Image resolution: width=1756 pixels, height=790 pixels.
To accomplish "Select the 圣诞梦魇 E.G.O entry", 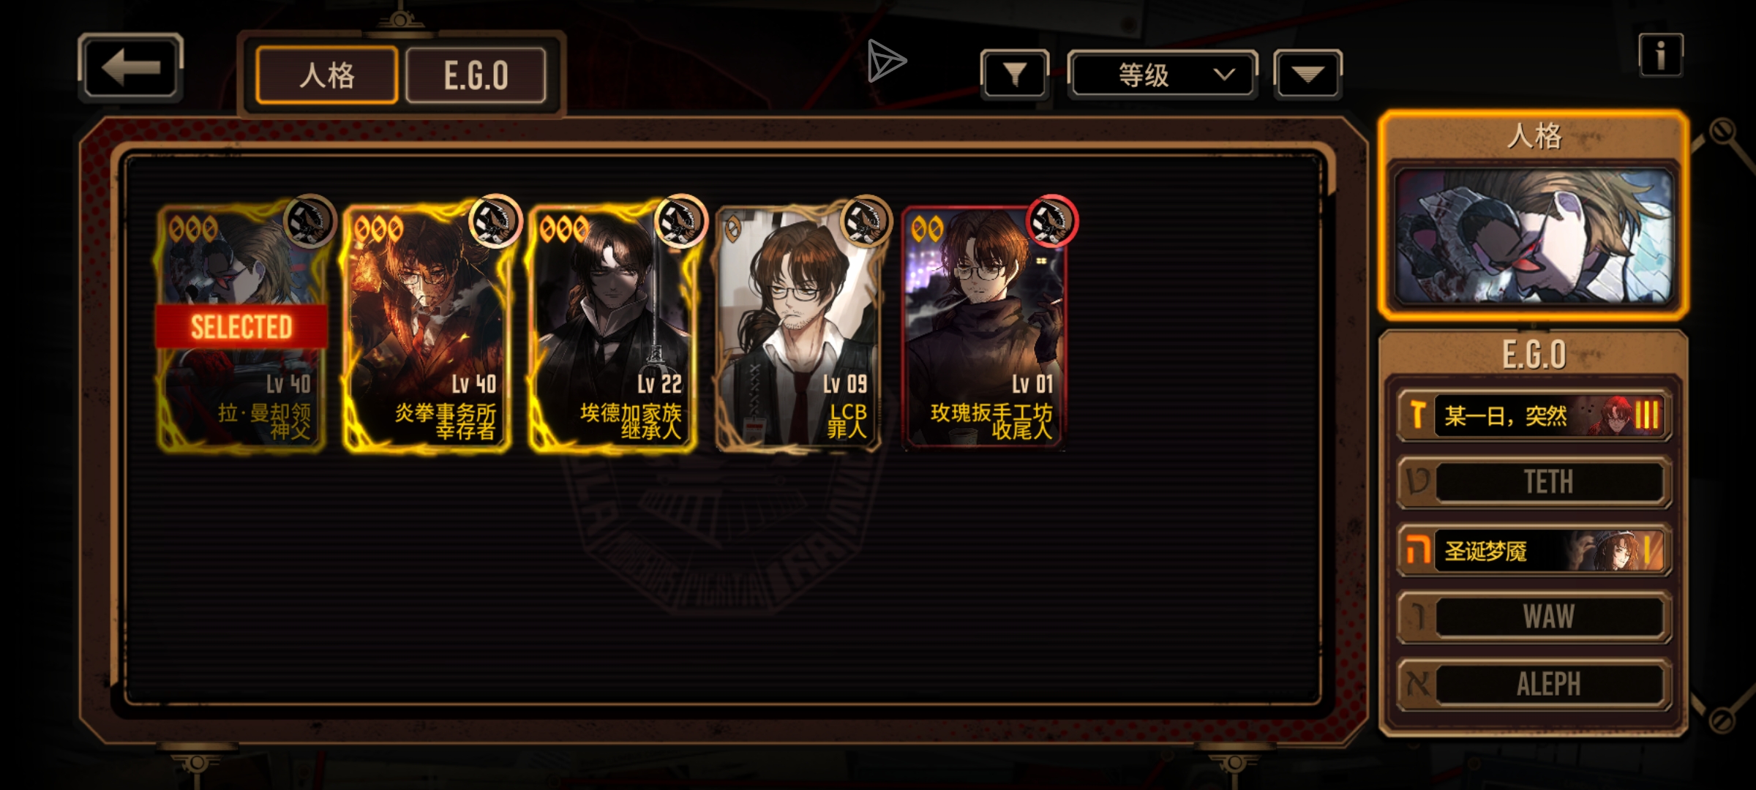I will pos(1534,550).
